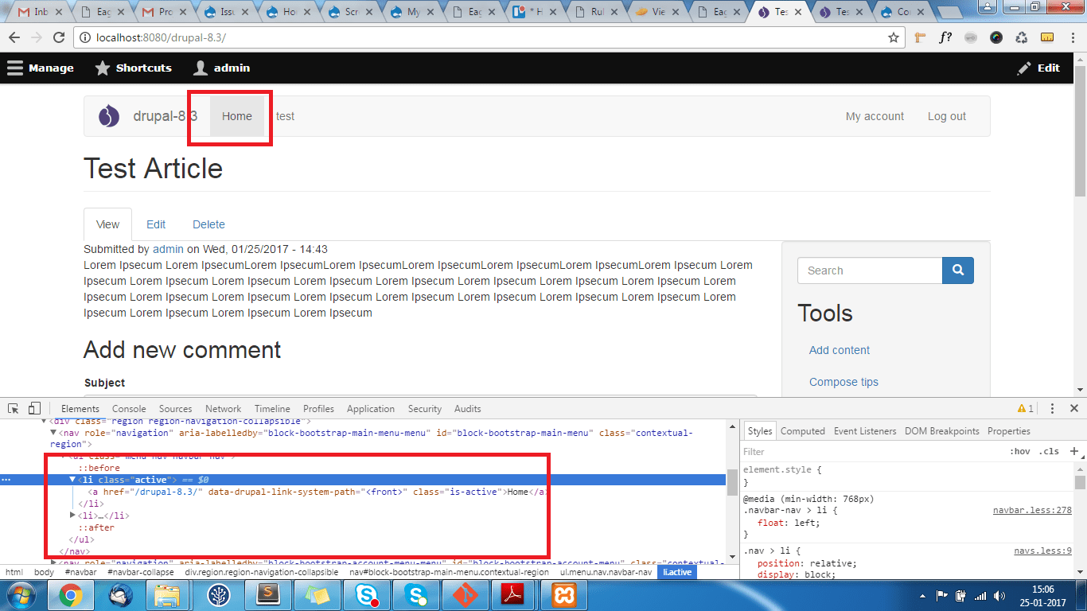Viewport: 1087px width, 611px height.
Task: Click the recycle-arrows extension icon
Action: coord(1021,37)
